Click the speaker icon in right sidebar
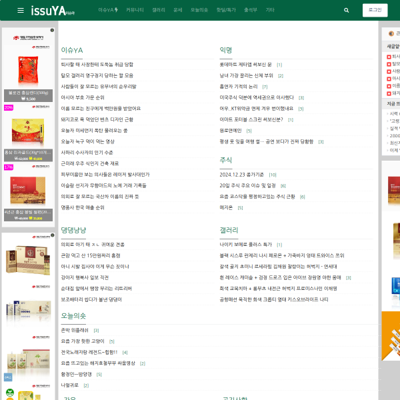 tap(391, 34)
